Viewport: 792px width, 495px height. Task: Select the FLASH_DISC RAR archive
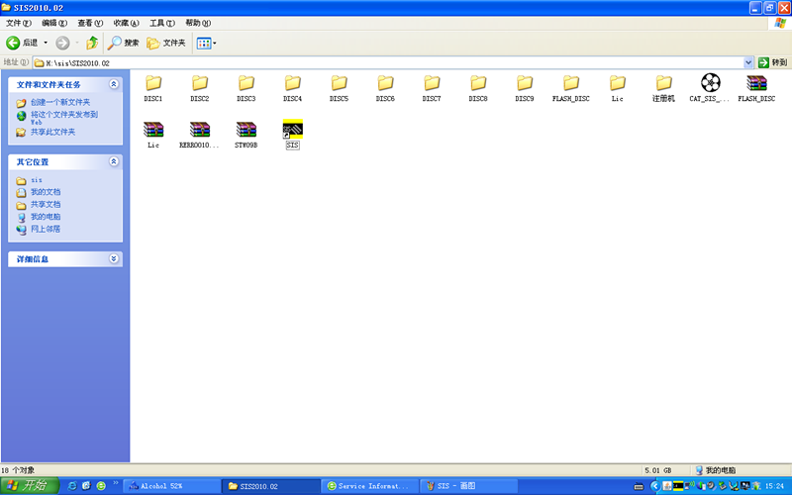tap(756, 88)
